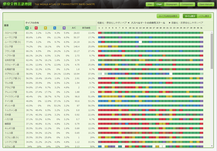Viewport: 217px width, 151px height.
Task: Switch to tile display (タイル表示)
Action: tap(190, 16)
